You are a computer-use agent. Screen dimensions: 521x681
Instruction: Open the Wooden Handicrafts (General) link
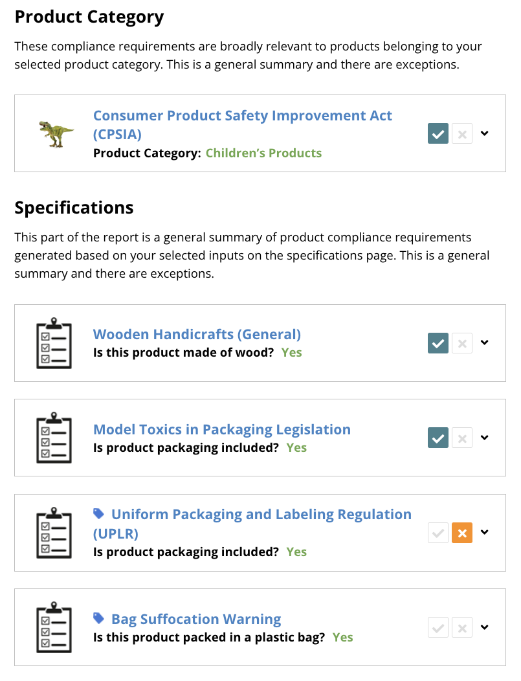click(197, 335)
